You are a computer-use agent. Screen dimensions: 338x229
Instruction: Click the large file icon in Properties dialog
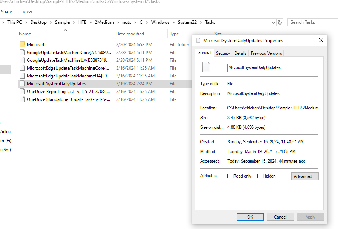tap(206, 67)
